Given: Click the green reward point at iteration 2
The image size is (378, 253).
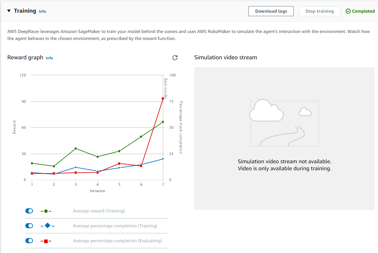Looking at the screenshot, I should click(54, 166).
